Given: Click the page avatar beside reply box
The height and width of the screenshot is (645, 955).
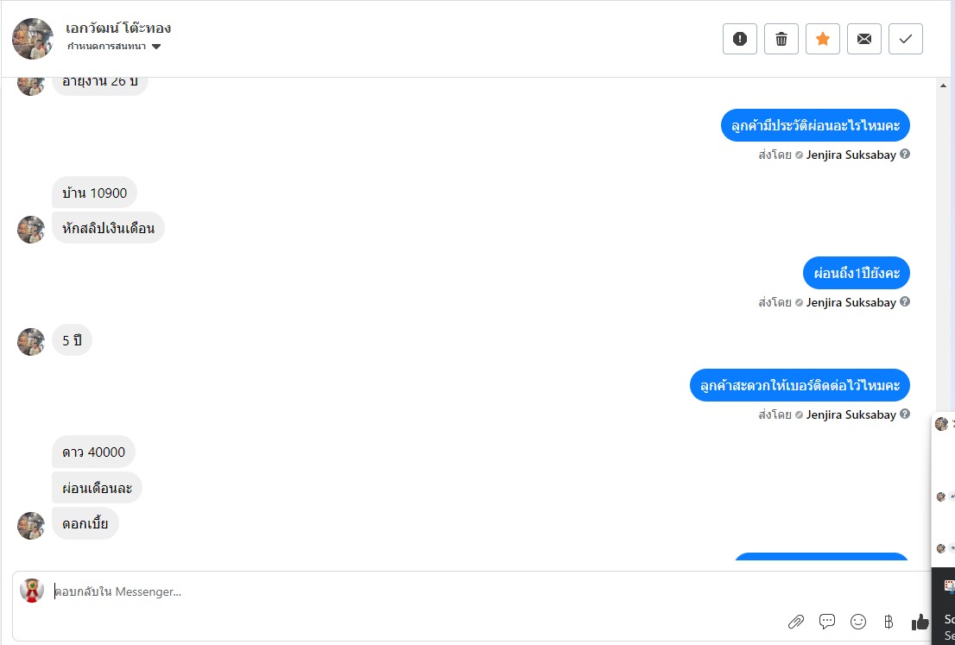Looking at the screenshot, I should coord(32,591).
